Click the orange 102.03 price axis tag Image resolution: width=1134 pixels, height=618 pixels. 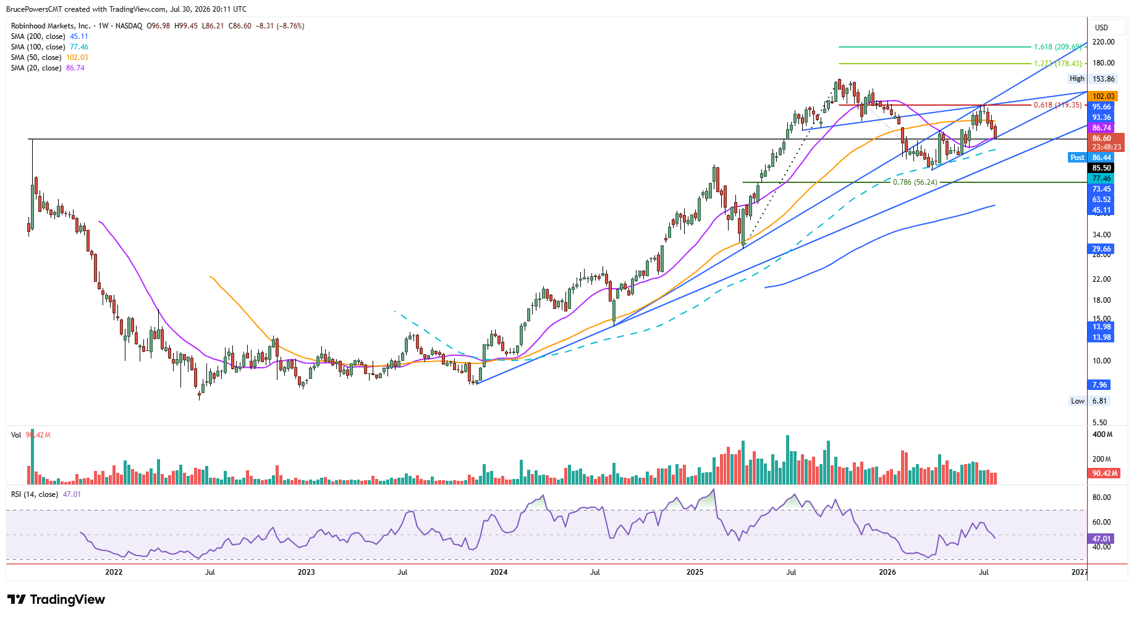tap(1103, 96)
